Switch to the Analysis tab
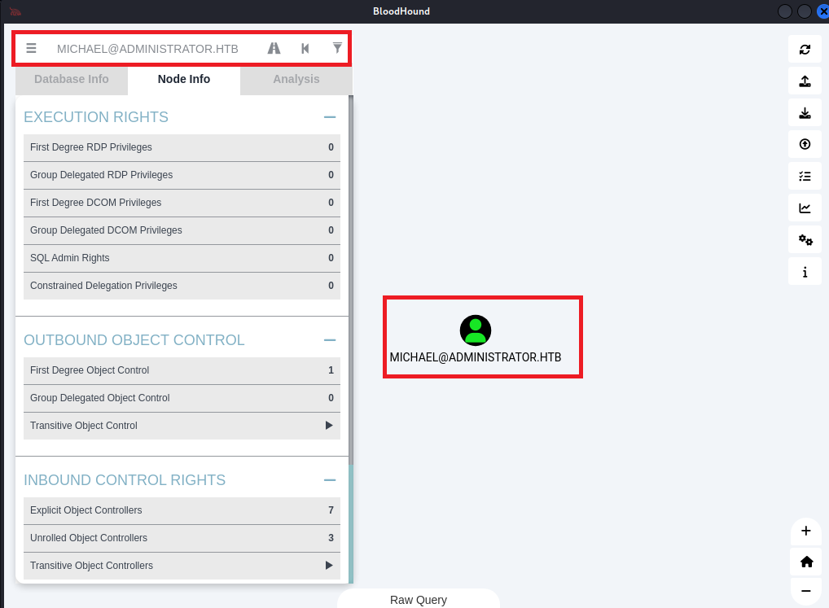829x608 pixels. tap(296, 79)
